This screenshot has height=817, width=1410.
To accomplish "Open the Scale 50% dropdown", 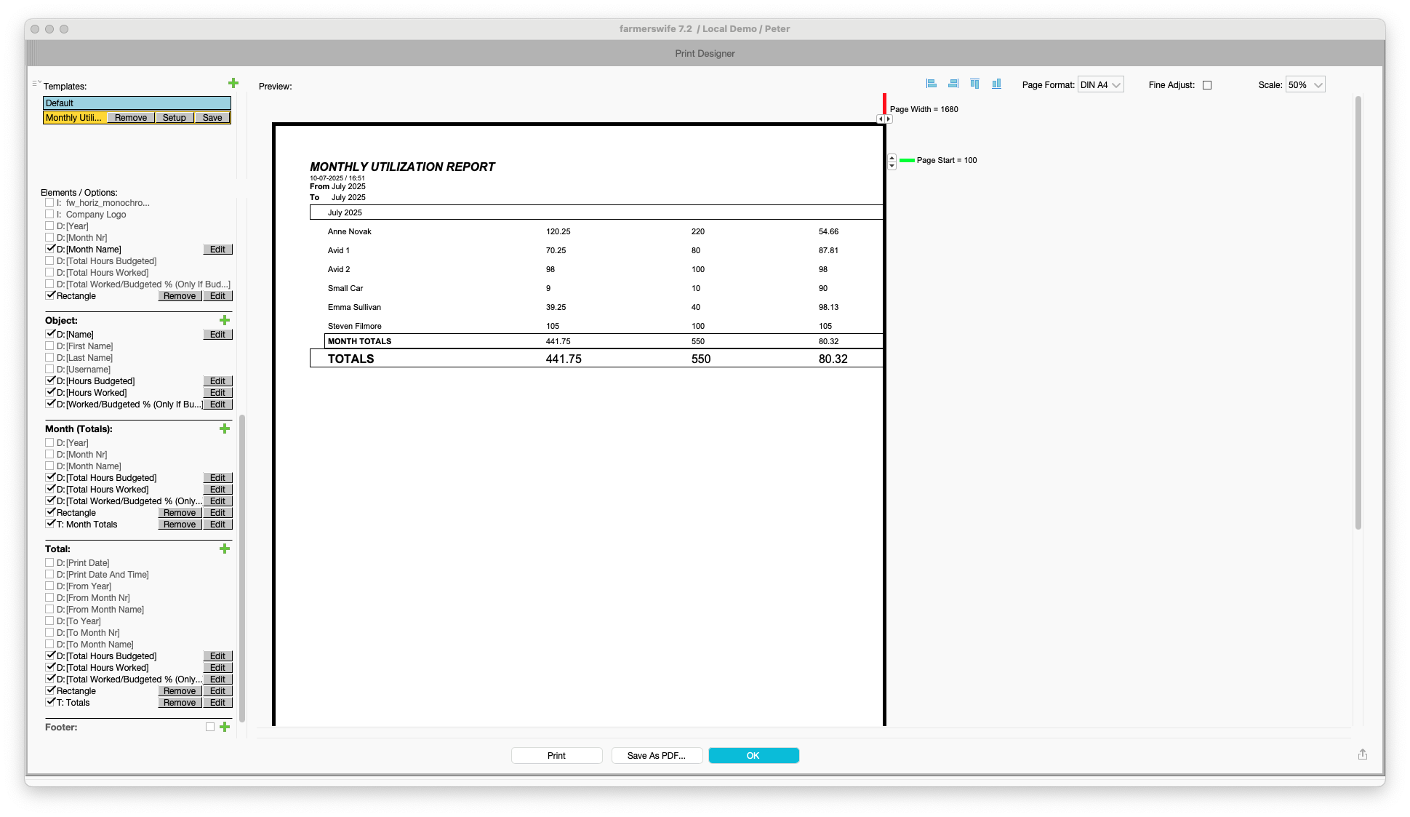I will (1305, 85).
